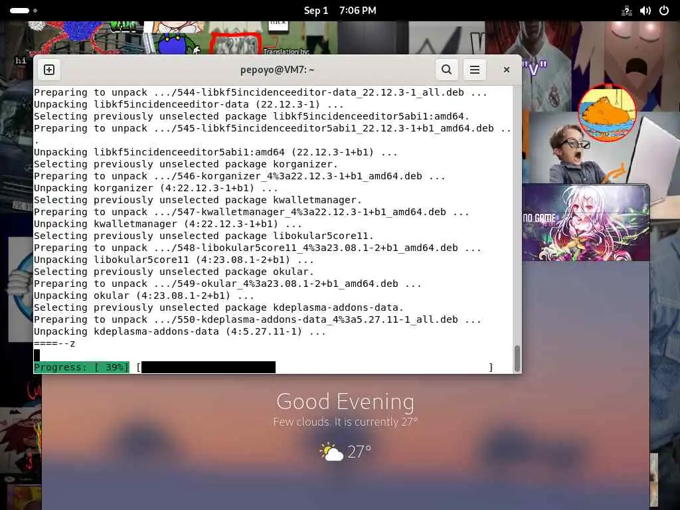This screenshot has height=510, width=680.
Task: Click the terminal block cursor
Action: [37, 355]
